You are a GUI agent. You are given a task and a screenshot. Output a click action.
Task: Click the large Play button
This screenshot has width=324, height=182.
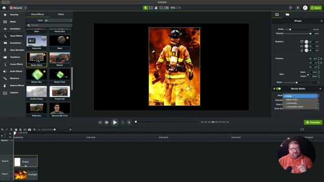click(x=115, y=122)
